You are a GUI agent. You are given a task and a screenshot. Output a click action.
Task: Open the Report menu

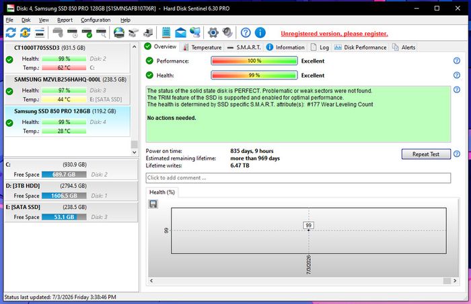pyautogui.click(x=65, y=20)
